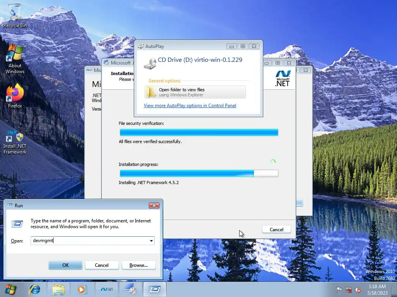Choose Open folder to view files option

click(x=195, y=92)
